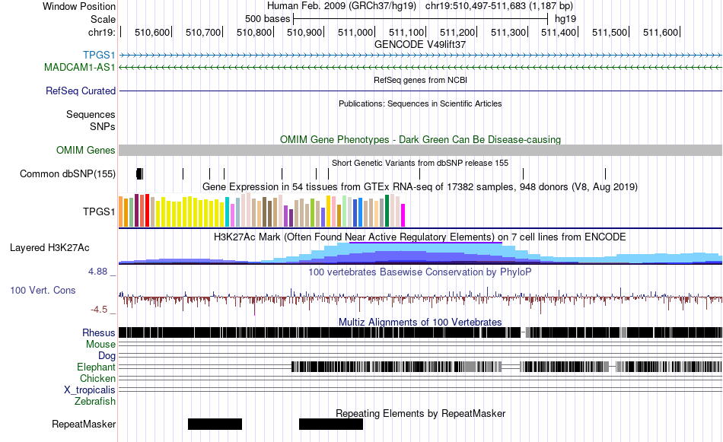Click the -4.5 lower PhyloP scale value

tap(99, 310)
